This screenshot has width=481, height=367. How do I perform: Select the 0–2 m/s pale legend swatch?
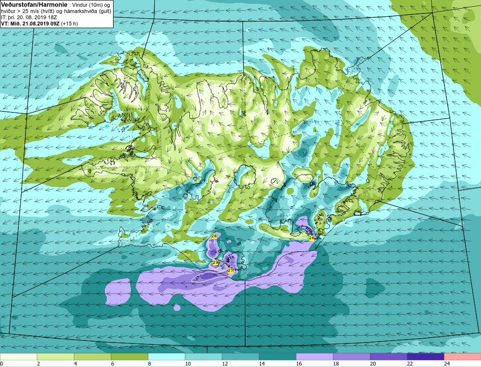(x=19, y=357)
